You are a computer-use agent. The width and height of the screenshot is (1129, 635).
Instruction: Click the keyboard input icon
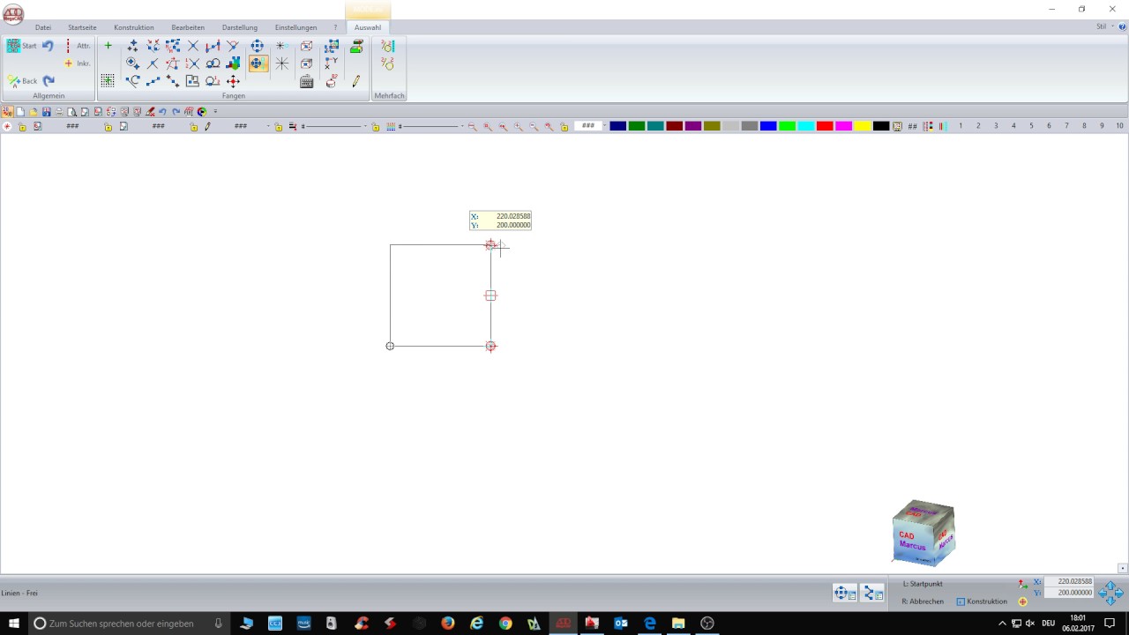pos(307,81)
